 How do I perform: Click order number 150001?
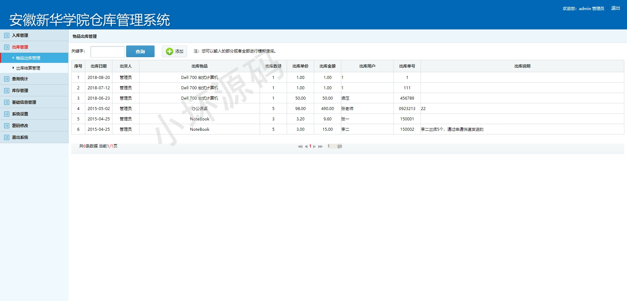point(407,119)
